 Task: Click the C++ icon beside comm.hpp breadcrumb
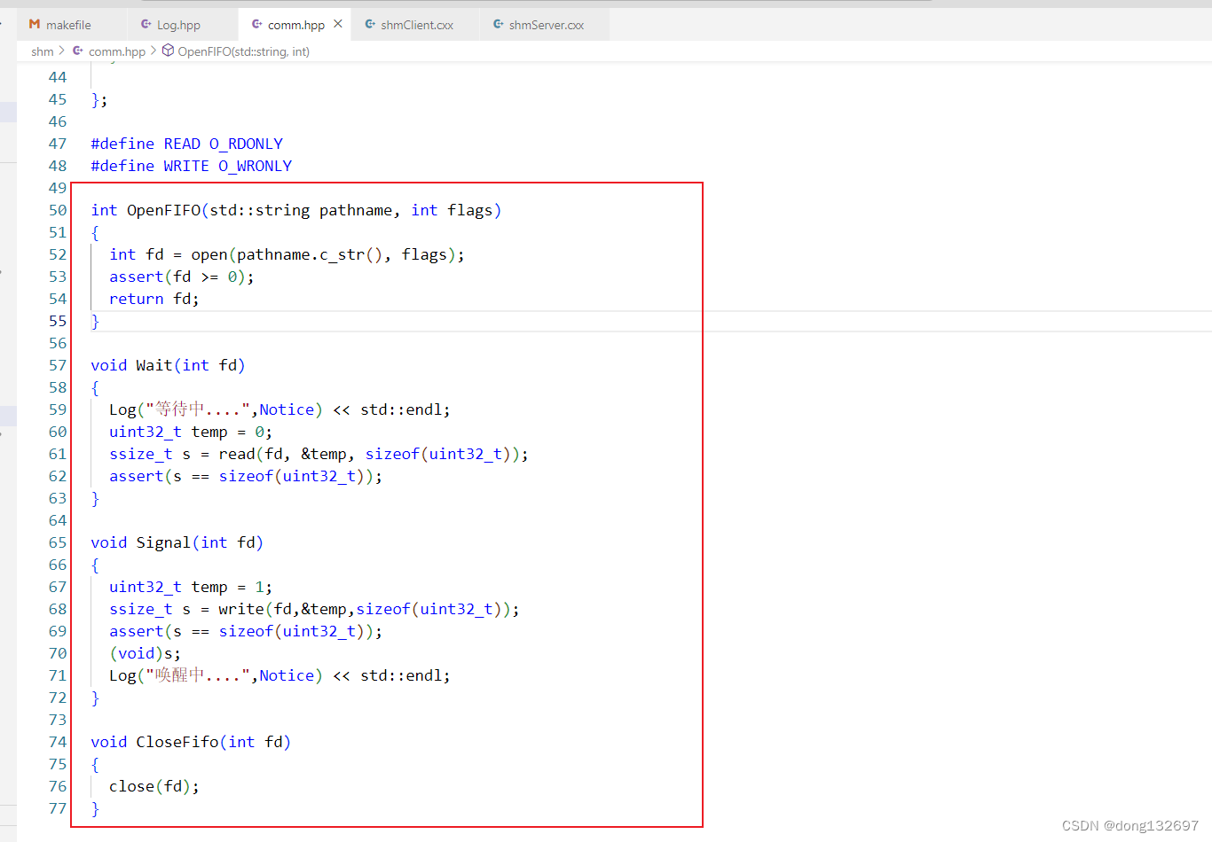click(x=78, y=51)
